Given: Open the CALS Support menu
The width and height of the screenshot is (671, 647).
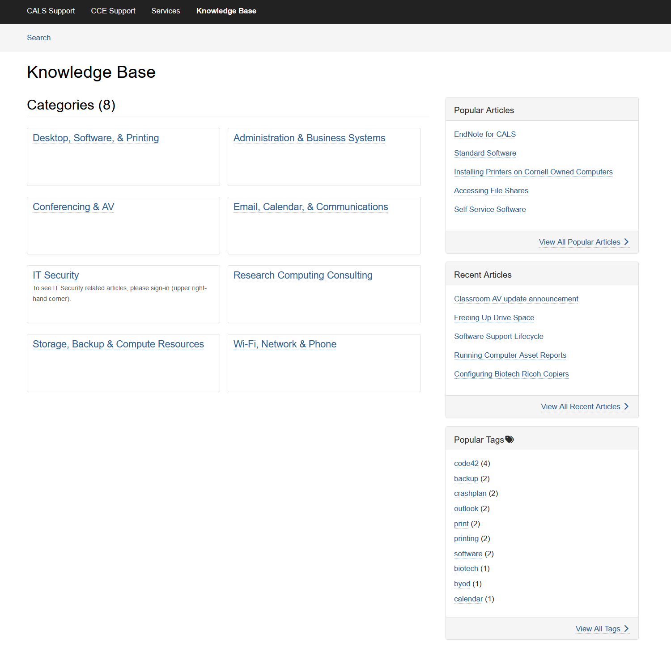Looking at the screenshot, I should coord(51,11).
